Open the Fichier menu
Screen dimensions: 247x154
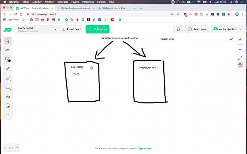(x=25, y=2)
